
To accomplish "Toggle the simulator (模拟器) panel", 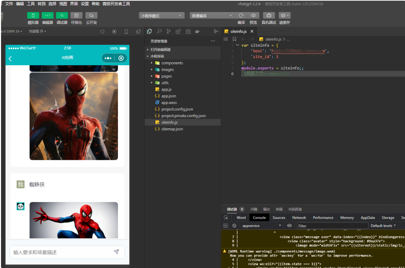I will (x=33, y=16).
